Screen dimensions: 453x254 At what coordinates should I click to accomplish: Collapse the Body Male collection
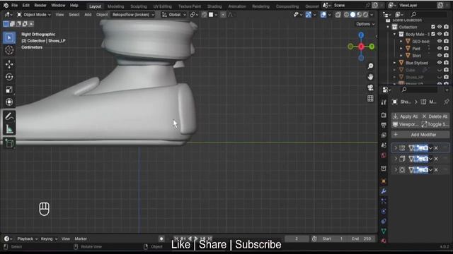coord(395,34)
